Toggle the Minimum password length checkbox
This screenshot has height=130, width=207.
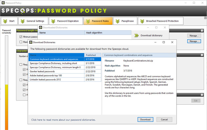click(x=21, y=37)
